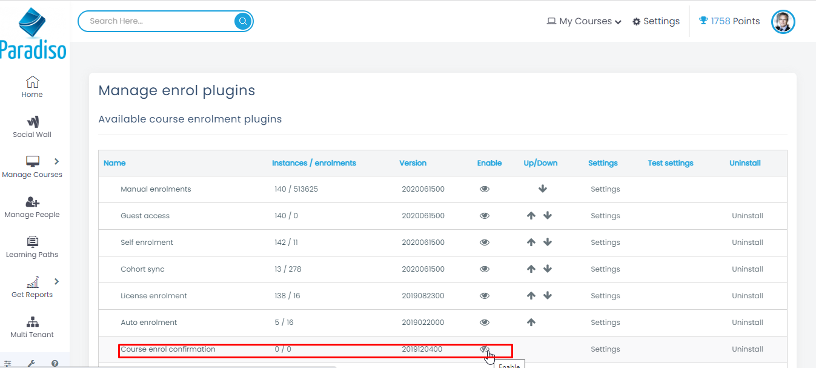This screenshot has width=816, height=368.
Task: Expand Manage Courses submenu chevron
Action: pyautogui.click(x=57, y=161)
